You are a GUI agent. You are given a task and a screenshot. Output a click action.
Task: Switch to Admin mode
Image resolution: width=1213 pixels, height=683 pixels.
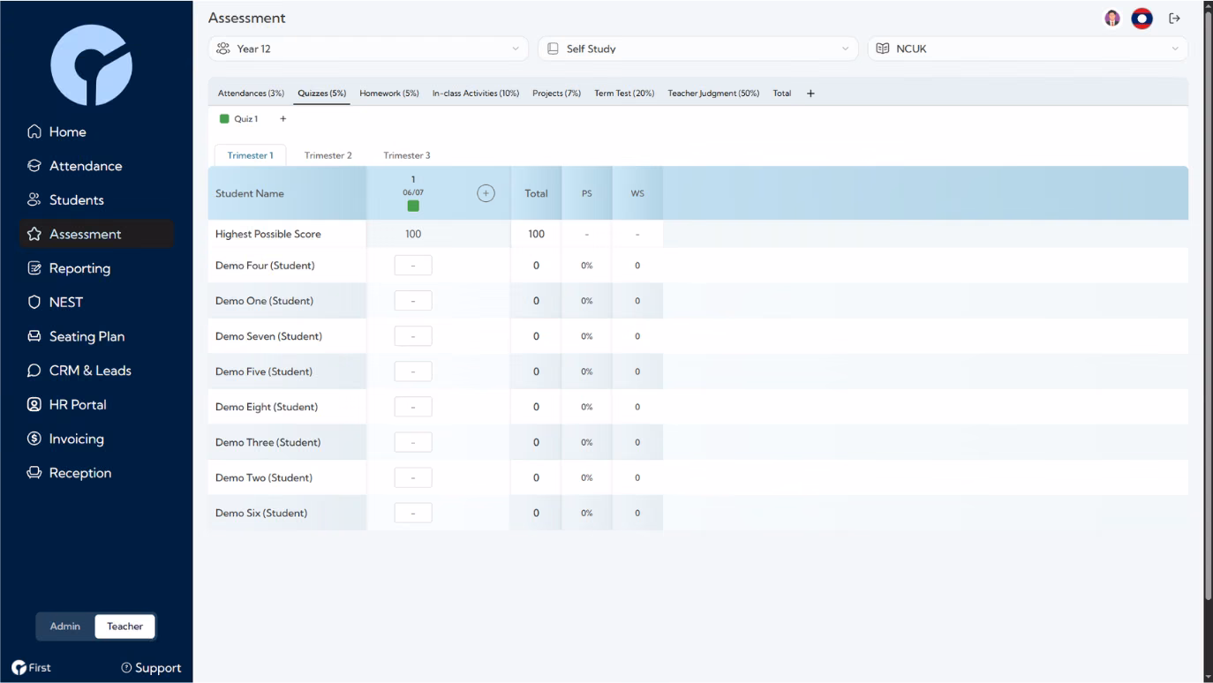tap(65, 627)
